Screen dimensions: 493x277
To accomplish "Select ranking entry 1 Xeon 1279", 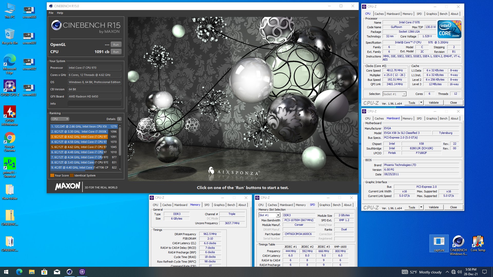I will [84, 126].
